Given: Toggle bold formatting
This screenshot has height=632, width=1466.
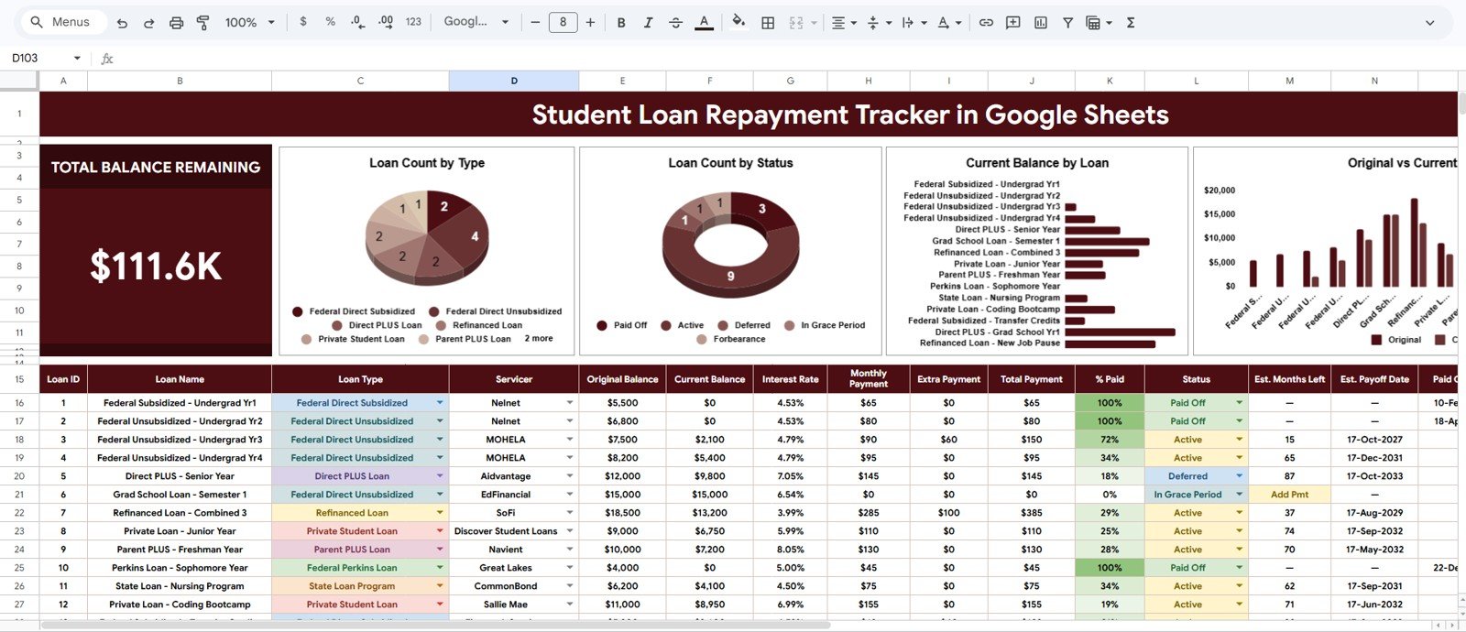Looking at the screenshot, I should [621, 22].
